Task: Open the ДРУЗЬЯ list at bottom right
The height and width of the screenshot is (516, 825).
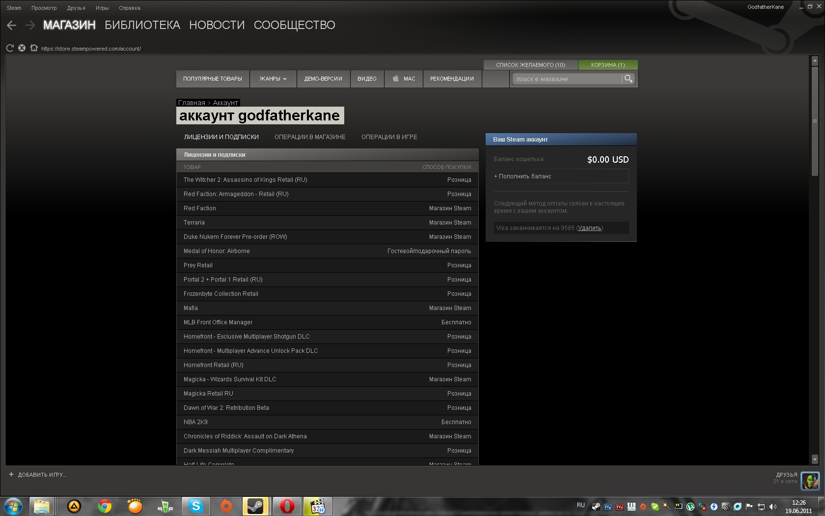Action: click(786, 475)
